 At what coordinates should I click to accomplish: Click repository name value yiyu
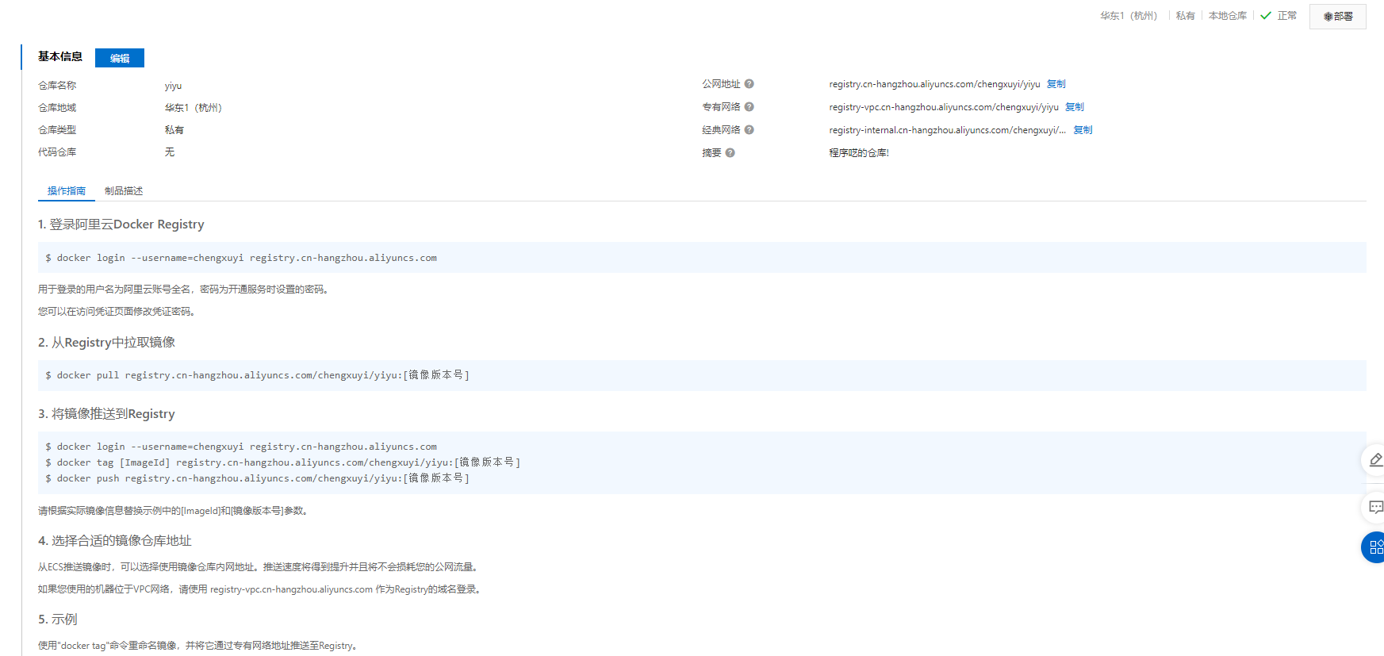(x=173, y=86)
